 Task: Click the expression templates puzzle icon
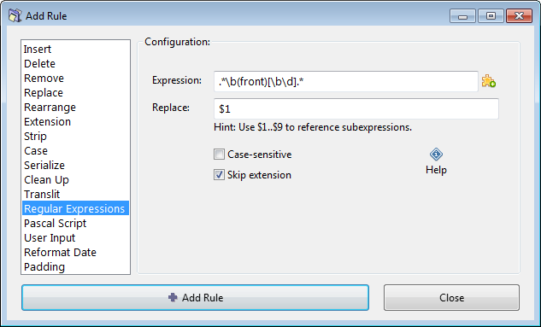(489, 81)
